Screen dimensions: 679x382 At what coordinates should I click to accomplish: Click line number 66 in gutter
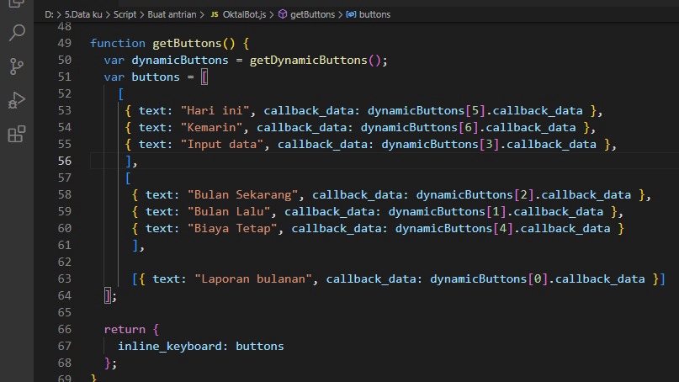pos(65,329)
